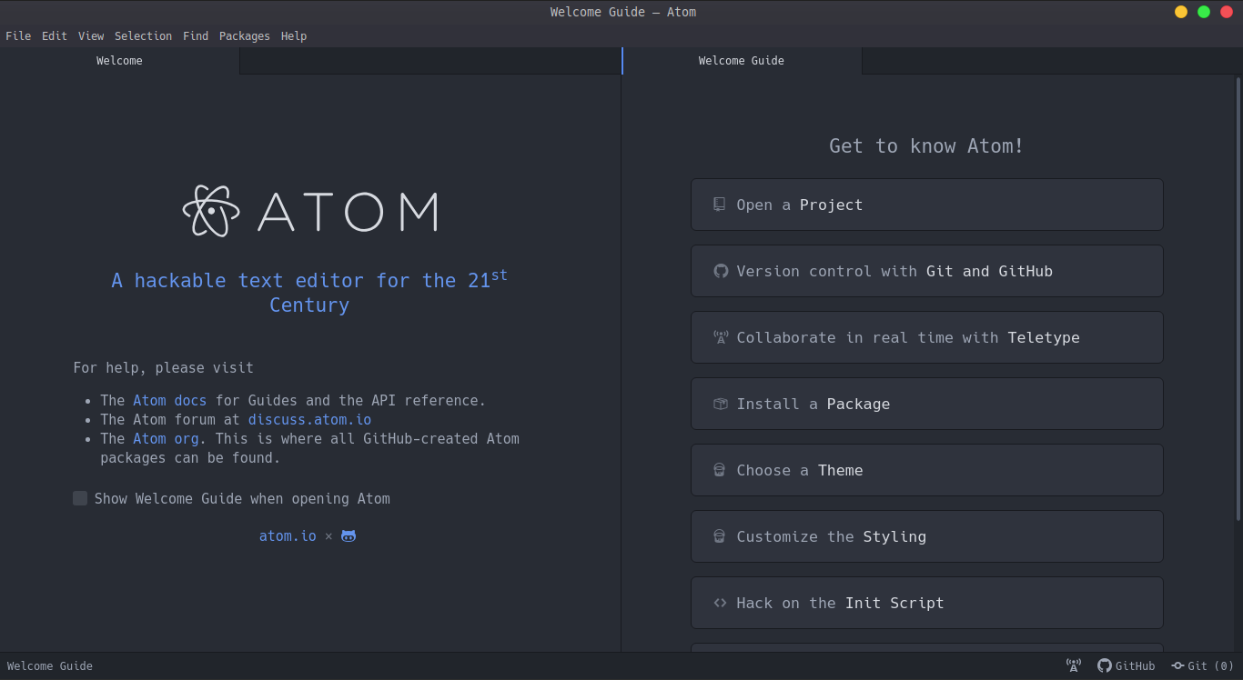Expand Collaborate in real time with Teletype
Viewport: 1243px width, 680px height.
[x=926, y=337]
